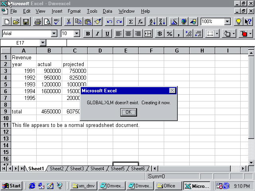
Task: Switch to the Sheet2 tab
Action: [57, 169]
